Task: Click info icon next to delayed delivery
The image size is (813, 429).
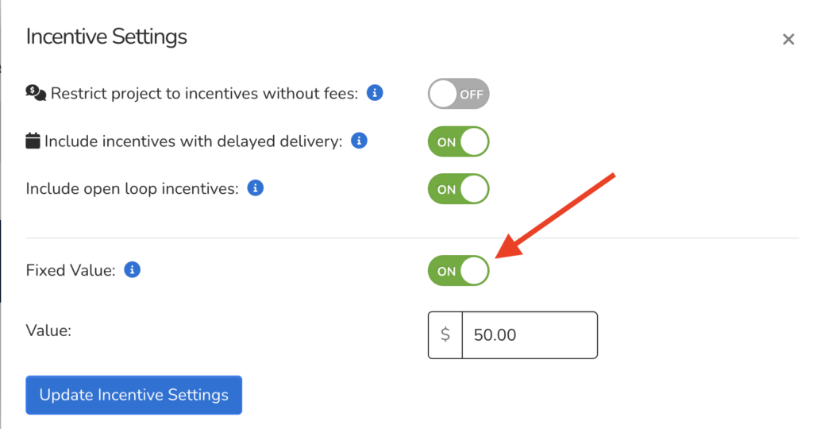Action: (360, 141)
